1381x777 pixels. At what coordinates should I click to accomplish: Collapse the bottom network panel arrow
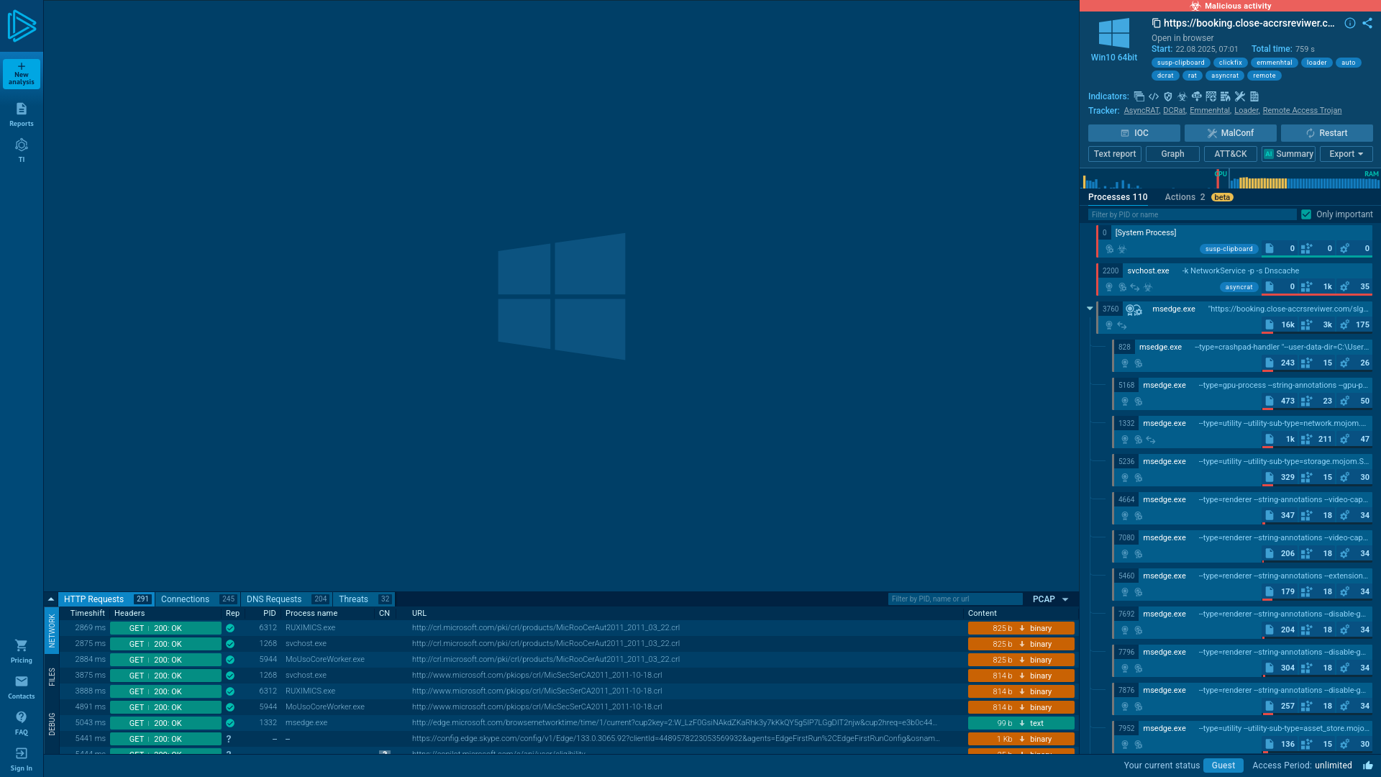[51, 599]
